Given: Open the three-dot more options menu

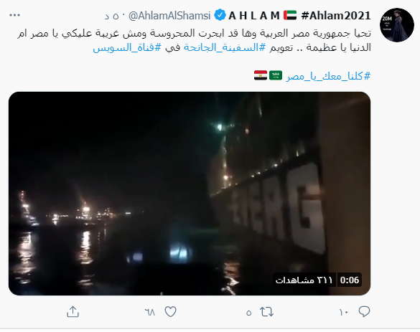Looking at the screenshot, I should (15, 15).
